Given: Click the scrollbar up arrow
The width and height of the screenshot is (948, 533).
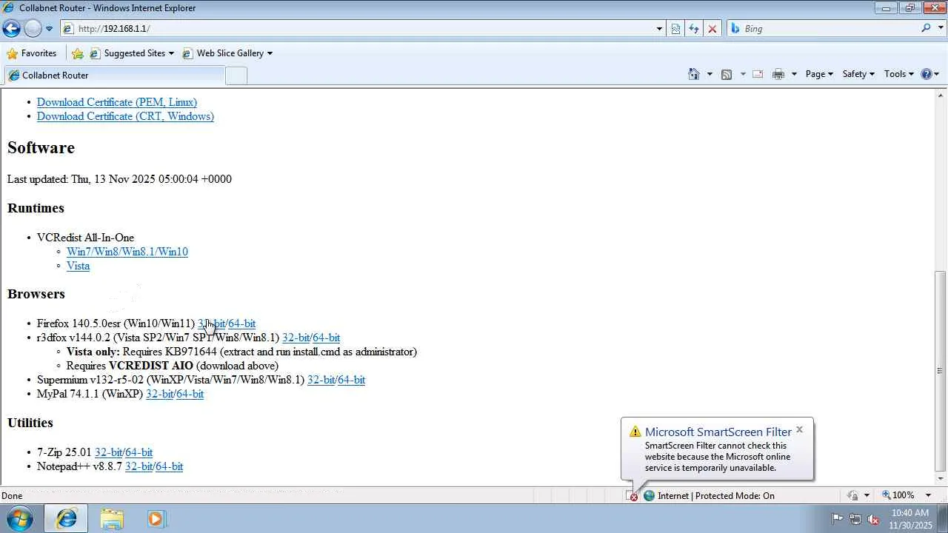Looking at the screenshot, I should 941,96.
